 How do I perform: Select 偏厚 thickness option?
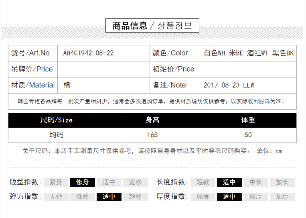click(255, 197)
